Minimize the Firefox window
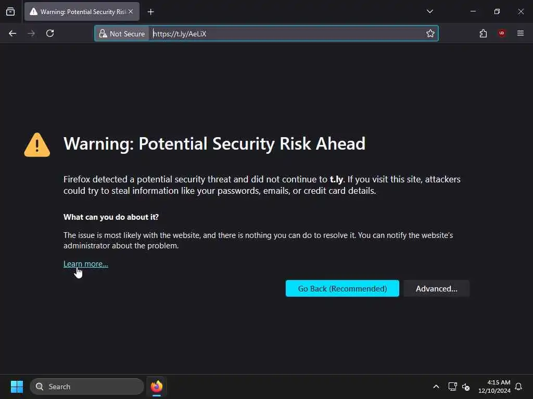533x399 pixels. tap(473, 11)
